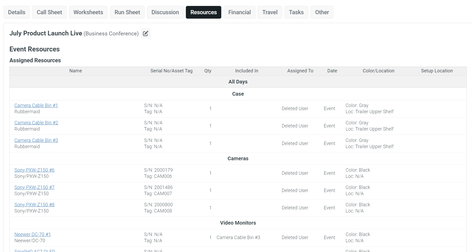Click Deleted User in Sony PXW-Z150 #6 row
This screenshot has width=472, height=252.
(x=295, y=173)
